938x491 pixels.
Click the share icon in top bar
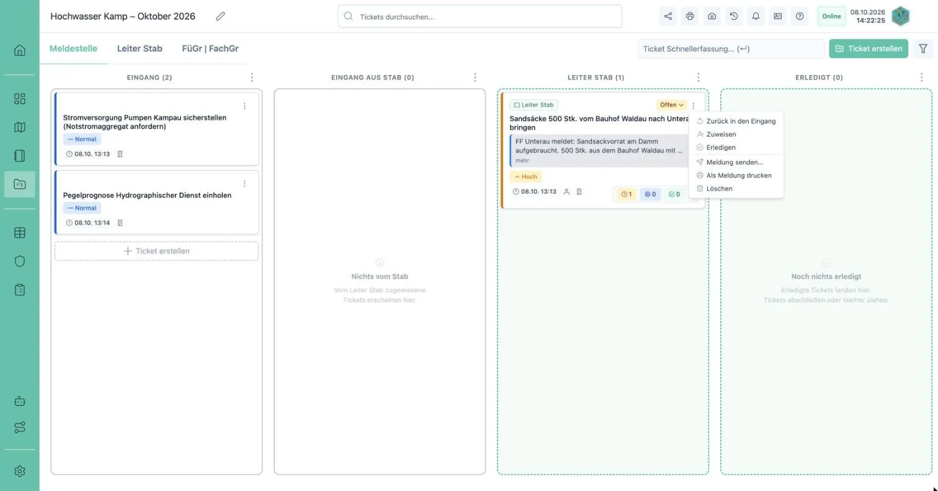pyautogui.click(x=668, y=16)
